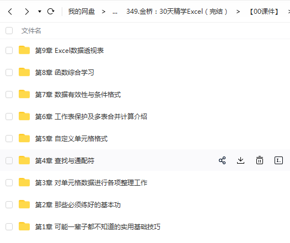The height and width of the screenshot is (243, 290).
Task: Open the 【00课件】 breadcrumb item
Action: click(x=264, y=12)
